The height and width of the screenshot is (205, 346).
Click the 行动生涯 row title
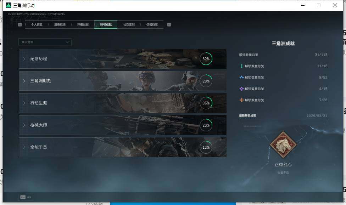[x=39, y=103]
